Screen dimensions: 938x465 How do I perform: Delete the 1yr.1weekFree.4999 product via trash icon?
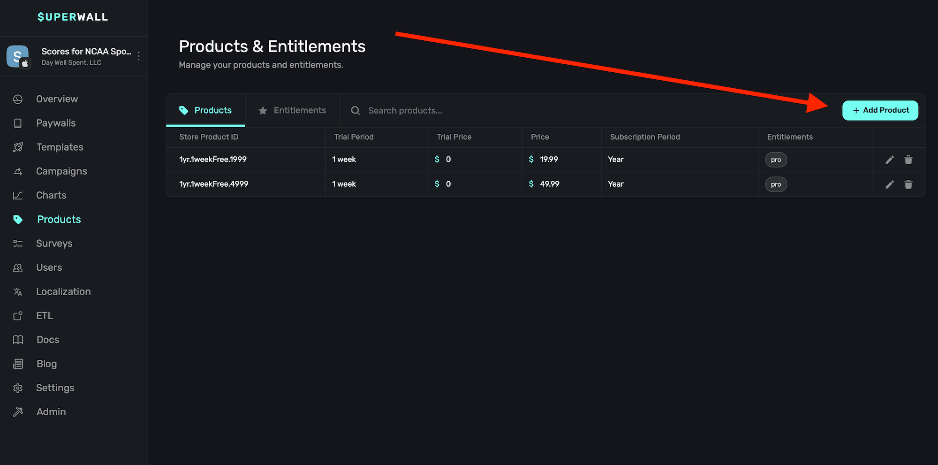(x=908, y=184)
